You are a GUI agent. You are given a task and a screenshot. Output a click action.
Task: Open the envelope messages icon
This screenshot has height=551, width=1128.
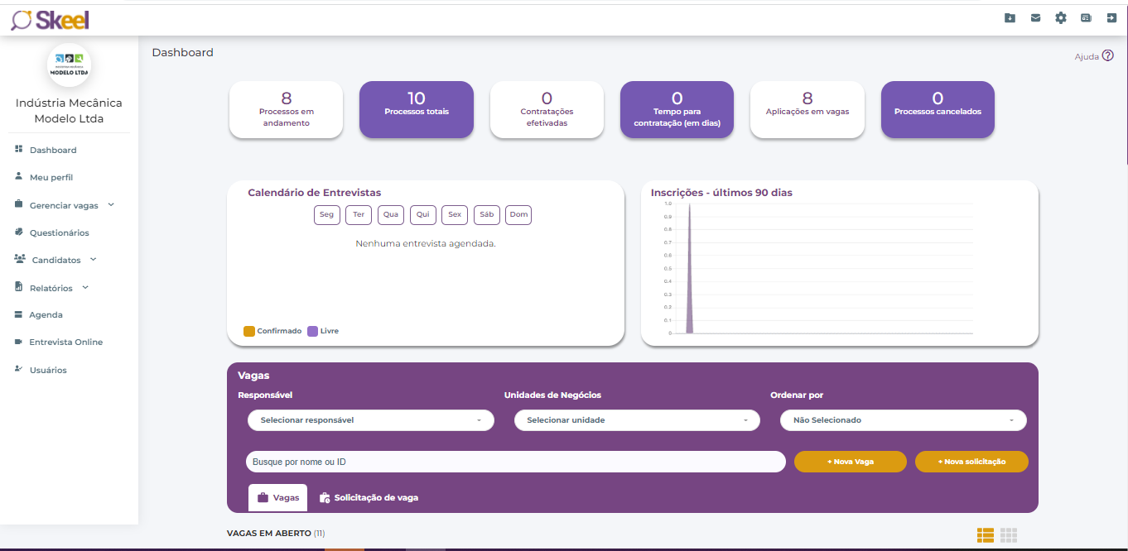[1035, 17]
